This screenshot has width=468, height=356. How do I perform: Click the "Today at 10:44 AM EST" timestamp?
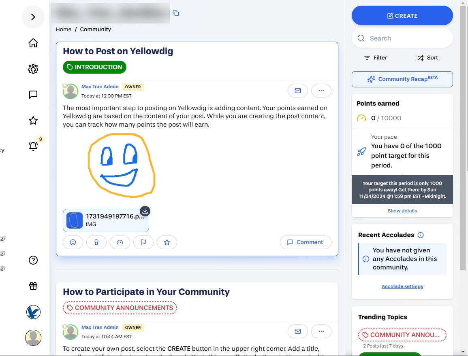107,337
